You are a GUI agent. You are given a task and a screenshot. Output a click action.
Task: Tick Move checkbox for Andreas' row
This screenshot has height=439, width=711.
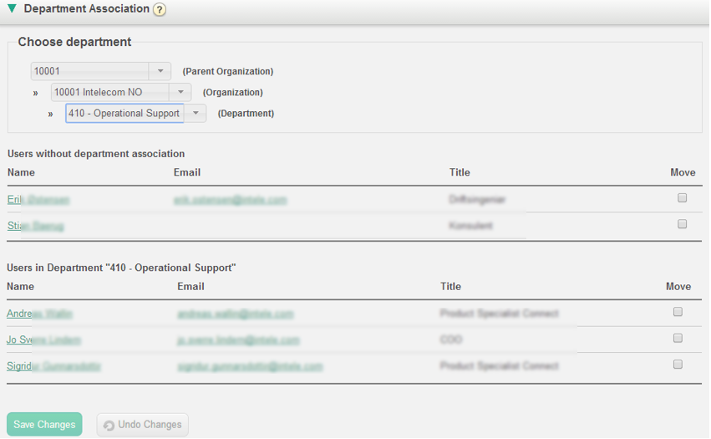pyautogui.click(x=678, y=312)
